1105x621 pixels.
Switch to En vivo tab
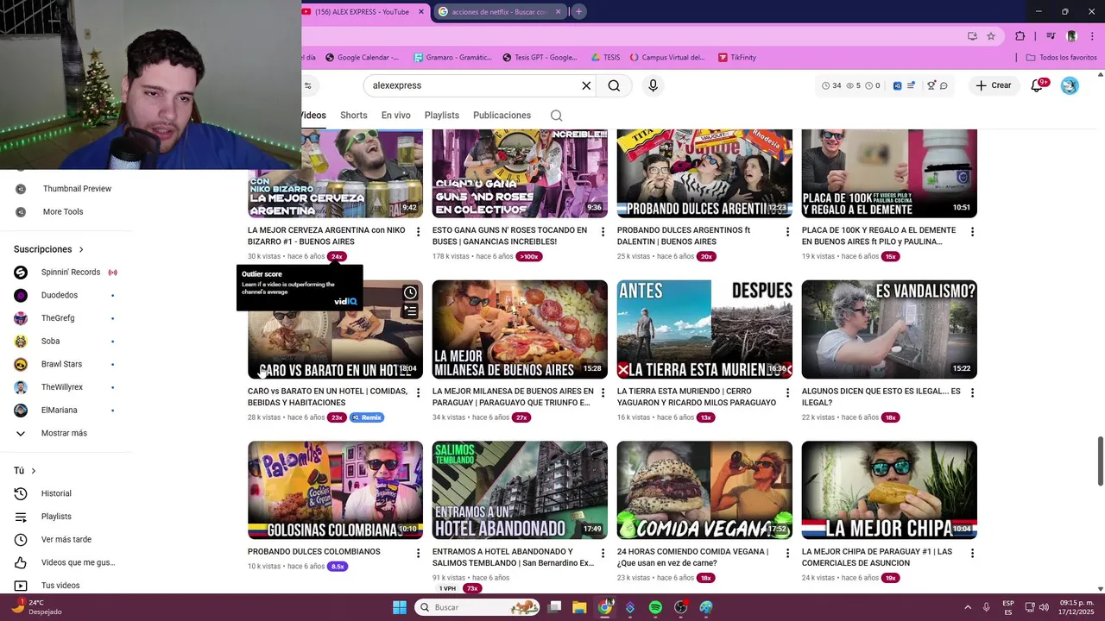[x=395, y=116]
